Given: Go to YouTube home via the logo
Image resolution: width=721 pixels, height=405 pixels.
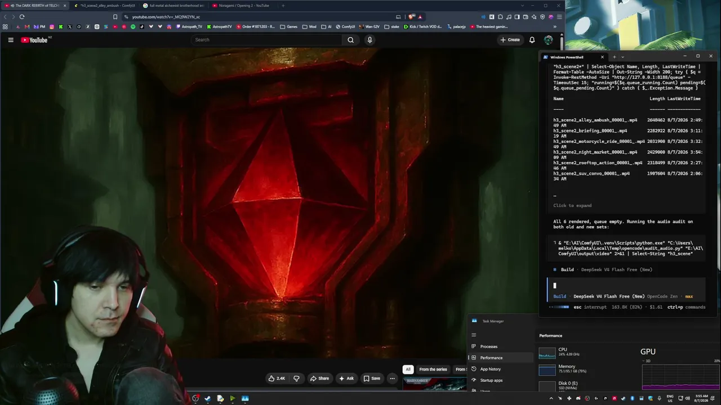Looking at the screenshot, I should 34,40.
